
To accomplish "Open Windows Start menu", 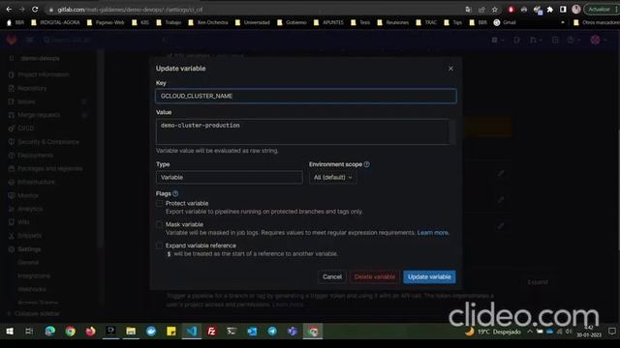I will click(x=10, y=331).
